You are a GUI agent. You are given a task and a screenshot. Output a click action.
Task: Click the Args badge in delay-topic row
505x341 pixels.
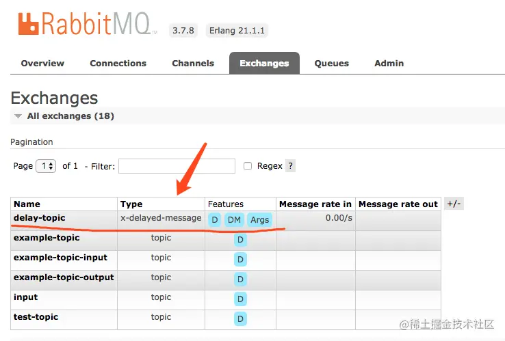click(259, 220)
